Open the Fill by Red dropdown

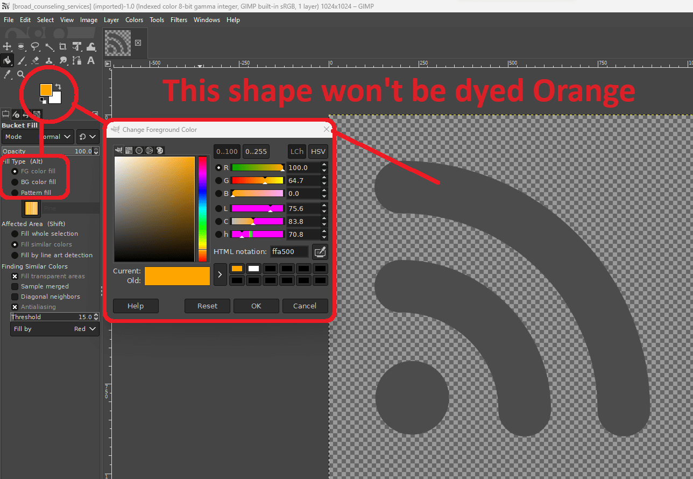coord(55,329)
